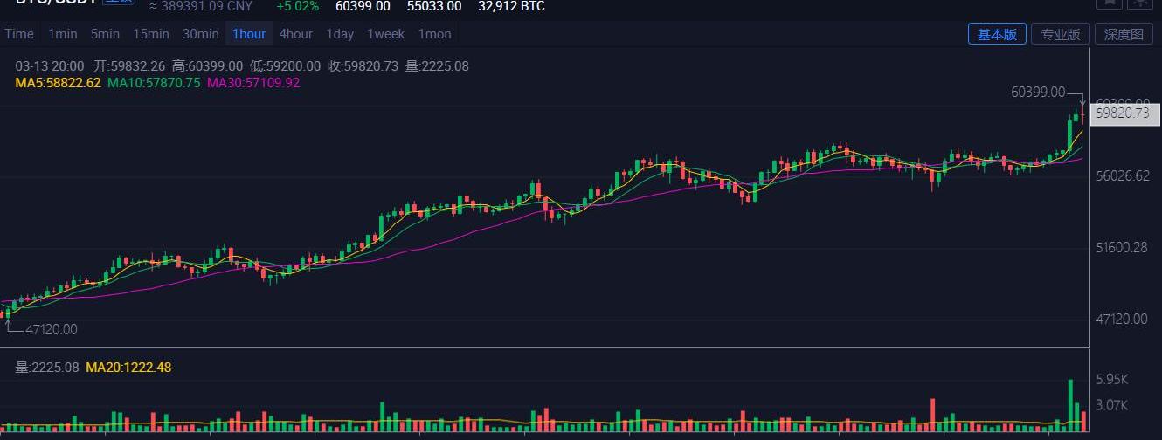This screenshot has height=440, width=1162.
Task: Select the 5min candlestick interval
Action: (105, 34)
